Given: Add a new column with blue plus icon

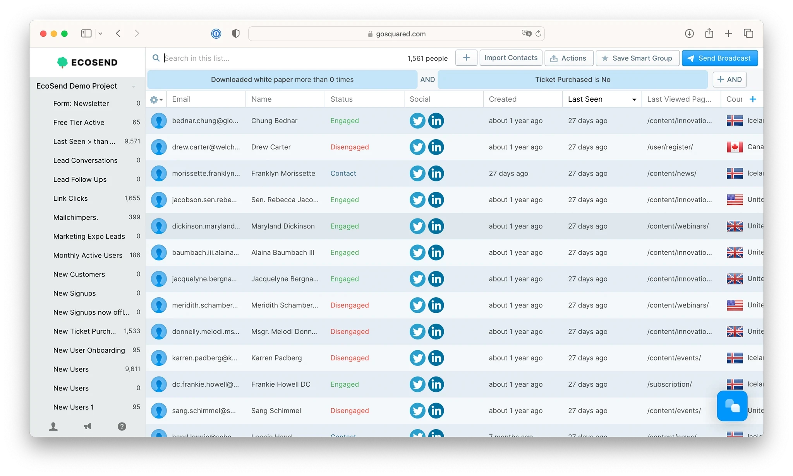Looking at the screenshot, I should point(753,99).
